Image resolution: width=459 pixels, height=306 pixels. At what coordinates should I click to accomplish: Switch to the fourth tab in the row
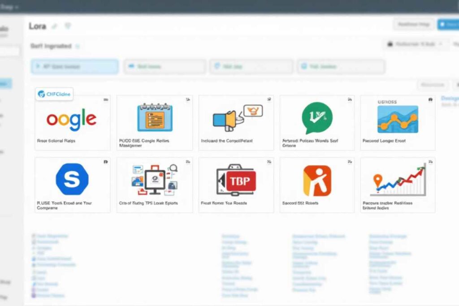(341, 66)
